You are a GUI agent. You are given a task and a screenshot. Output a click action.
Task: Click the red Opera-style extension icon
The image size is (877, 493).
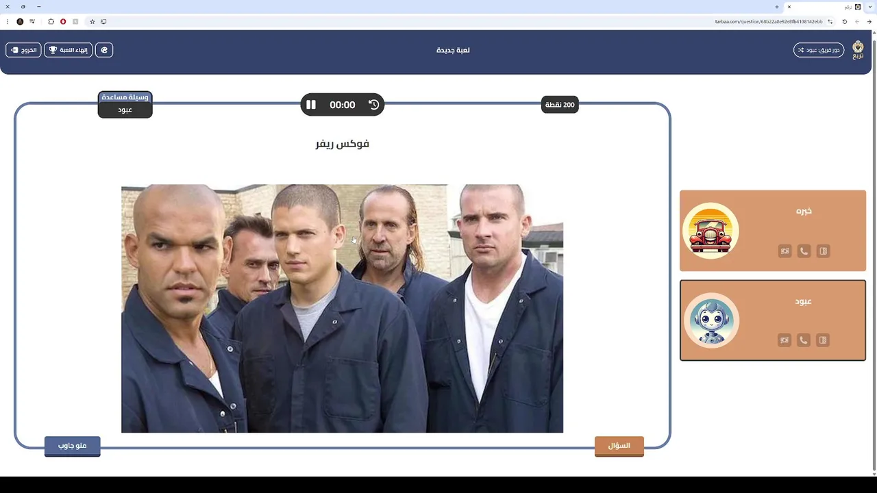63,22
